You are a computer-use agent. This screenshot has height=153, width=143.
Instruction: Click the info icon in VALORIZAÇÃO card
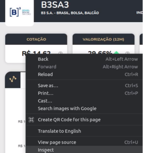pos(127,53)
